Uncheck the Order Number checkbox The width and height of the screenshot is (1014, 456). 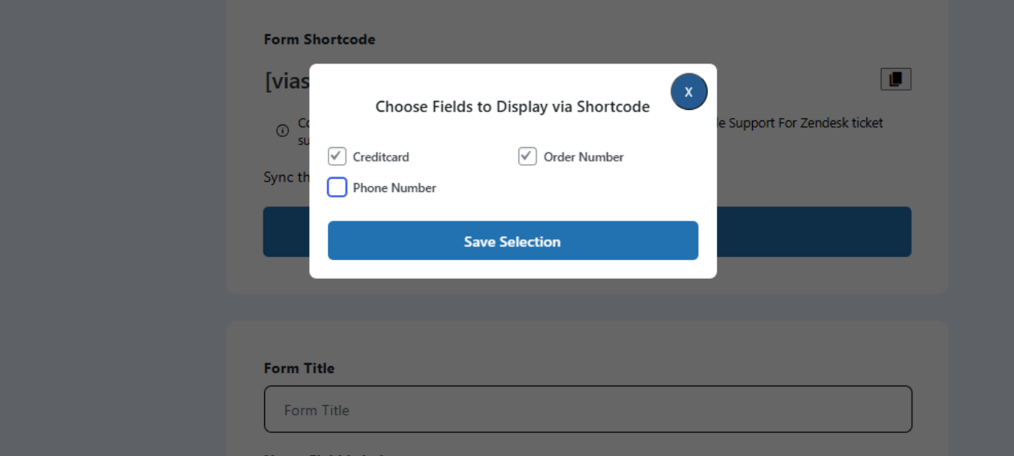(528, 156)
